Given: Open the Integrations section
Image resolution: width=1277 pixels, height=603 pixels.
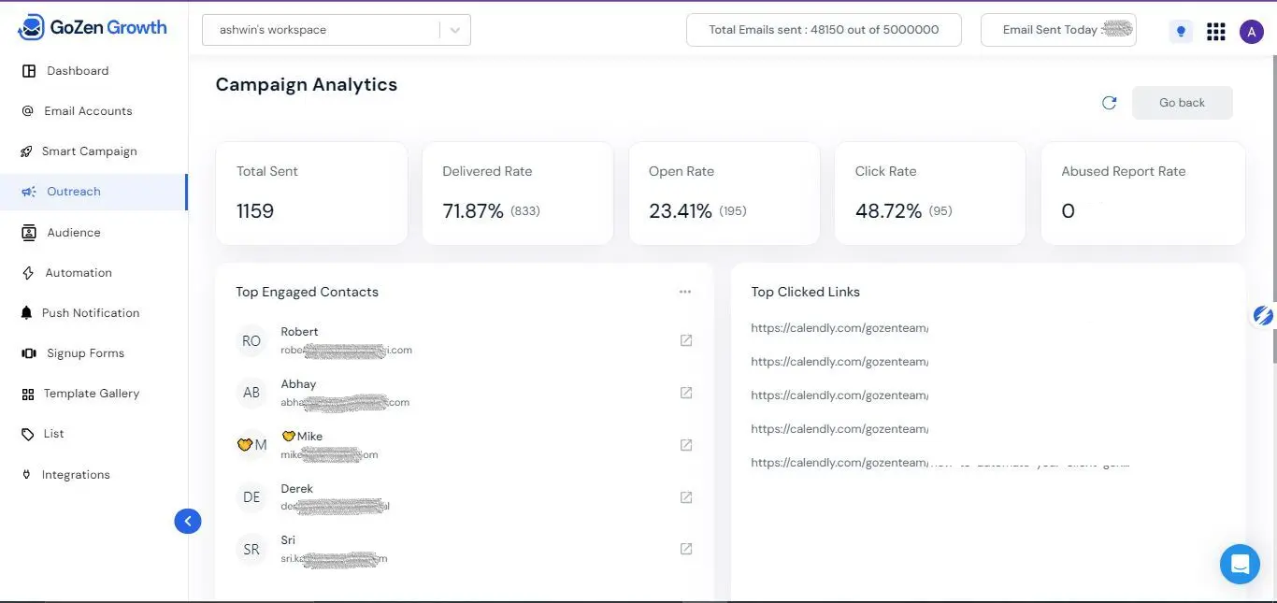Looking at the screenshot, I should (76, 474).
